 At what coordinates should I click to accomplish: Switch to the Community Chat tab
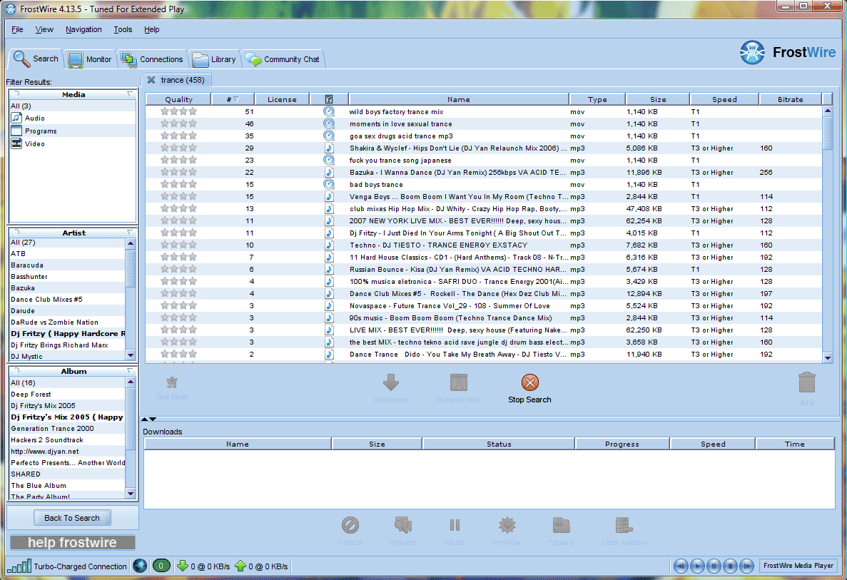point(283,59)
